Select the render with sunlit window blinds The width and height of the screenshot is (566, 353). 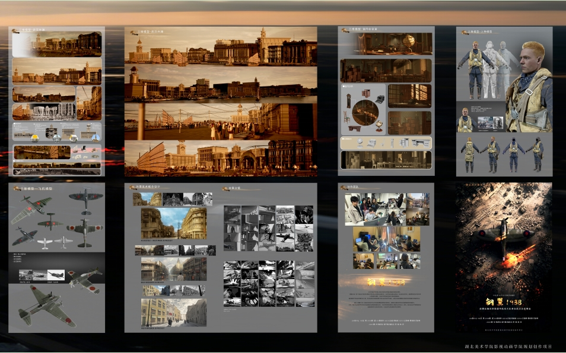(x=410, y=96)
